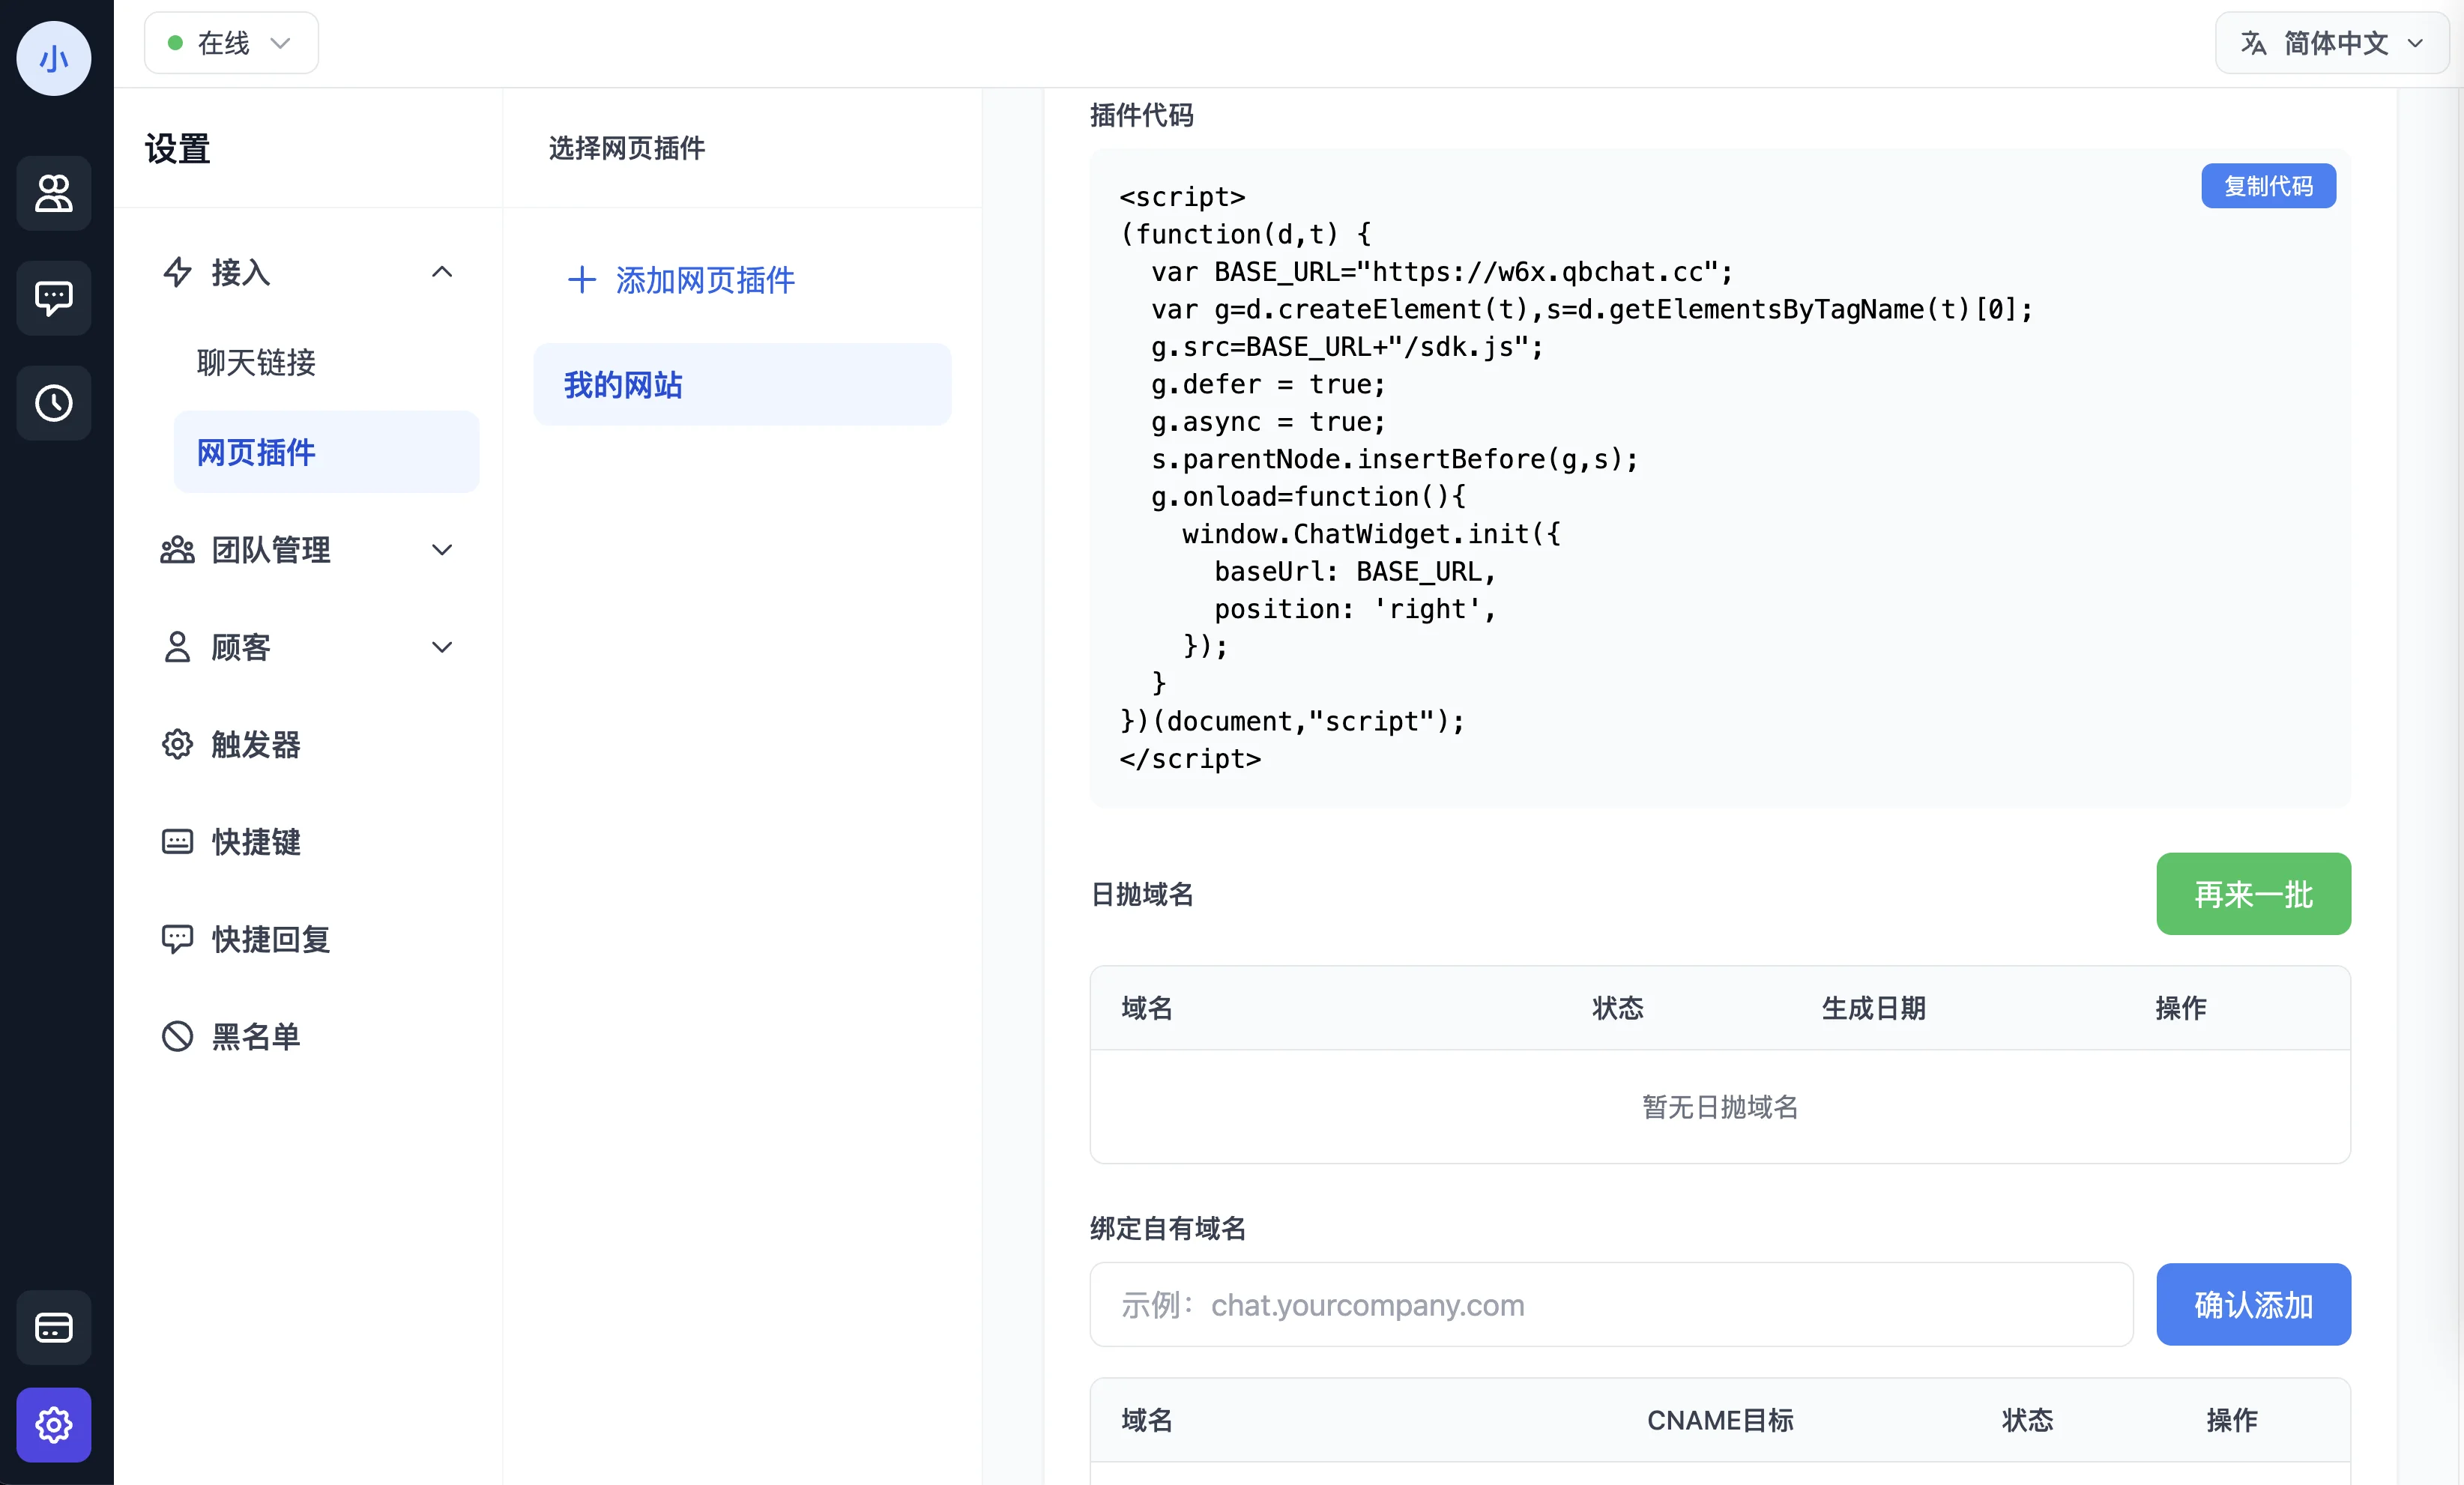2464x1485 pixels.
Task: Select 触发器 with its gear icon
Action: click(x=255, y=744)
